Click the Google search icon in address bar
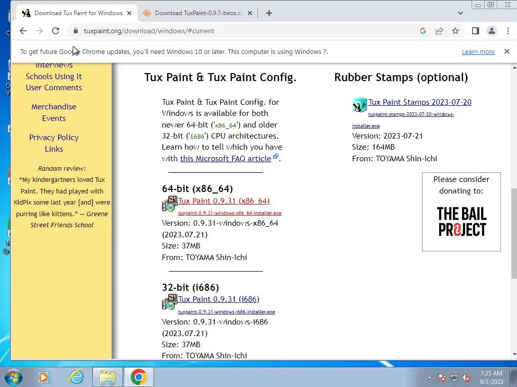The height and width of the screenshot is (387, 517). [x=423, y=31]
